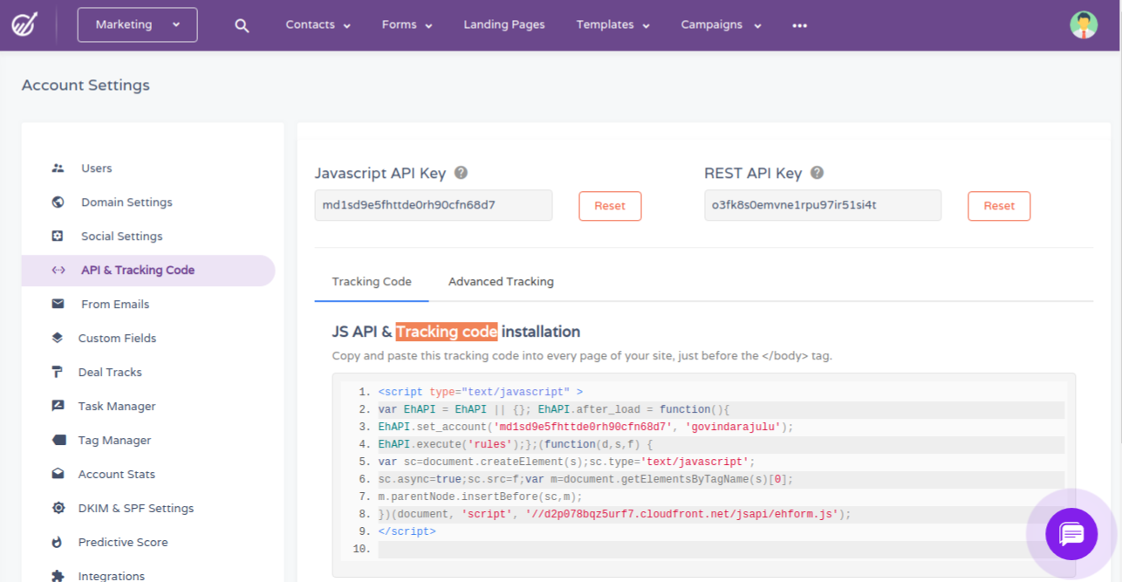Click the Tag Manager tag icon

point(58,441)
